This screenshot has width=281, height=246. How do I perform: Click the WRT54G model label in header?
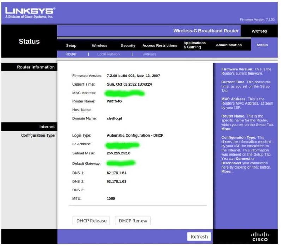click(x=259, y=31)
